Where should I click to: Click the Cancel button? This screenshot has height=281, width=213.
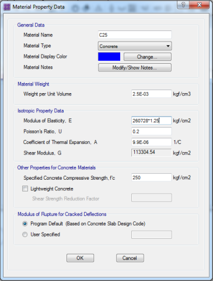tap(130, 258)
